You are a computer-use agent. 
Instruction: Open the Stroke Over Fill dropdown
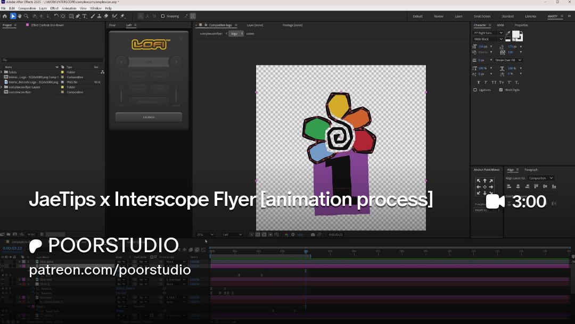507,60
